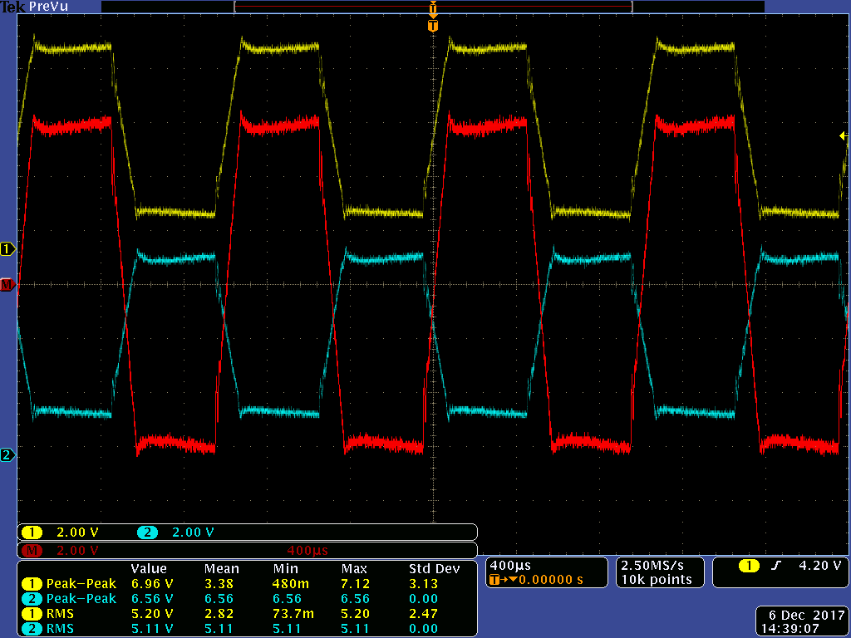Viewport: 851px width, 638px height.
Task: Open the 400µs horizontal timebase readout
Action: [x=510, y=566]
